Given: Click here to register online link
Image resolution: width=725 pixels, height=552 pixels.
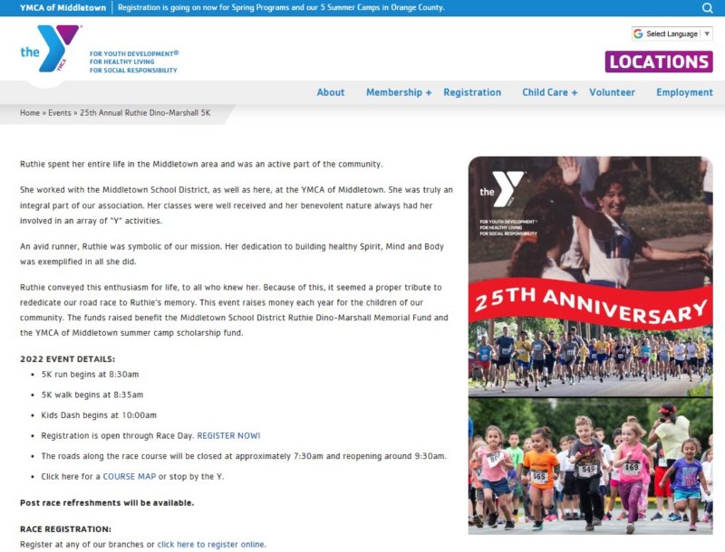Looking at the screenshot, I should 211,544.
